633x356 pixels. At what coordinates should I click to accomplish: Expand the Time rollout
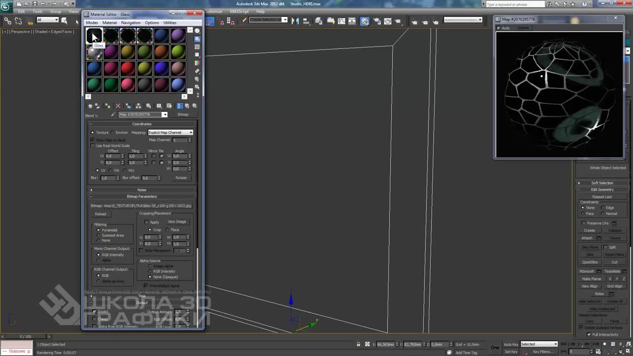[x=142, y=296]
